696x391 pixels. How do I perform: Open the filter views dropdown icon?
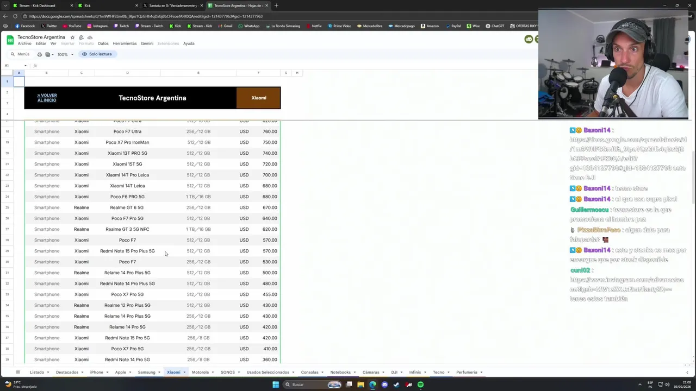coord(49,54)
